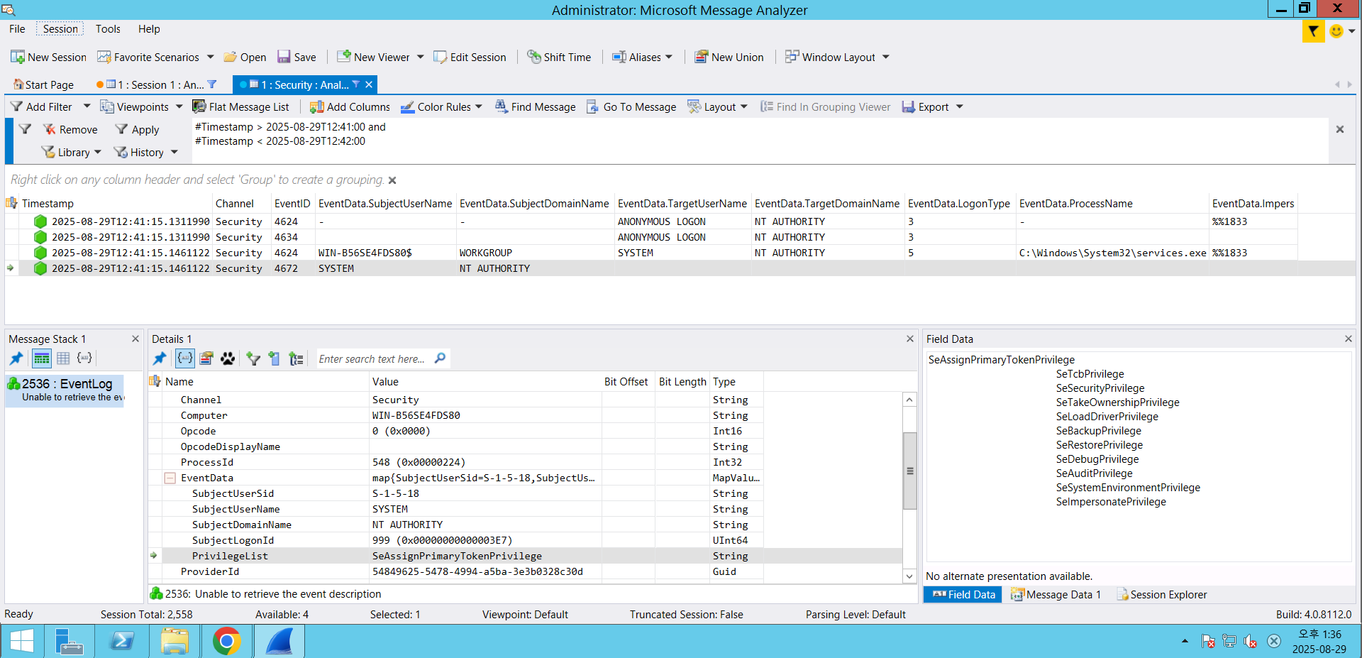Click the New Session toolbar icon
Viewport: 1362px width, 658px height.
pos(18,57)
